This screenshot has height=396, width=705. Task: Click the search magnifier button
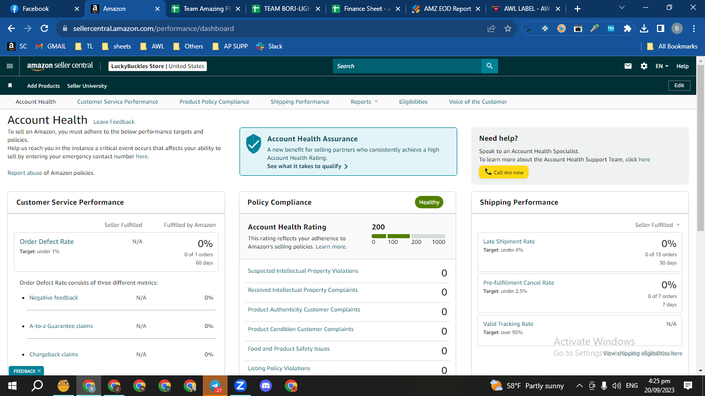[490, 66]
